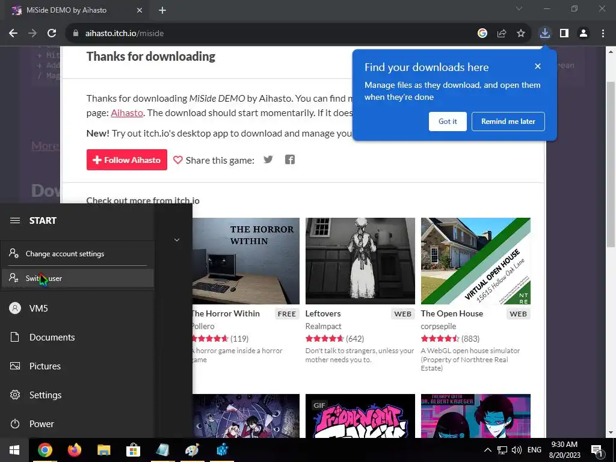This screenshot has height=462, width=616.
Task: Show hidden system tray icons
Action: point(487,450)
